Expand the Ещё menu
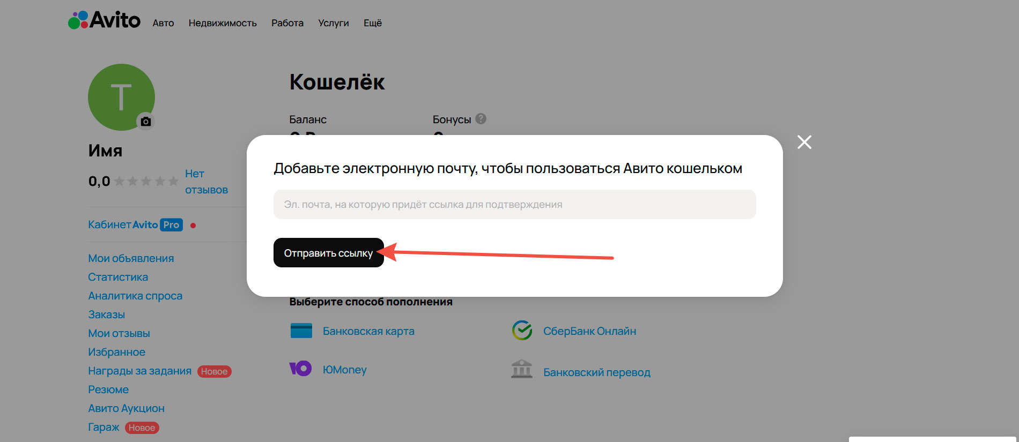This screenshot has width=1019, height=442. (x=373, y=23)
